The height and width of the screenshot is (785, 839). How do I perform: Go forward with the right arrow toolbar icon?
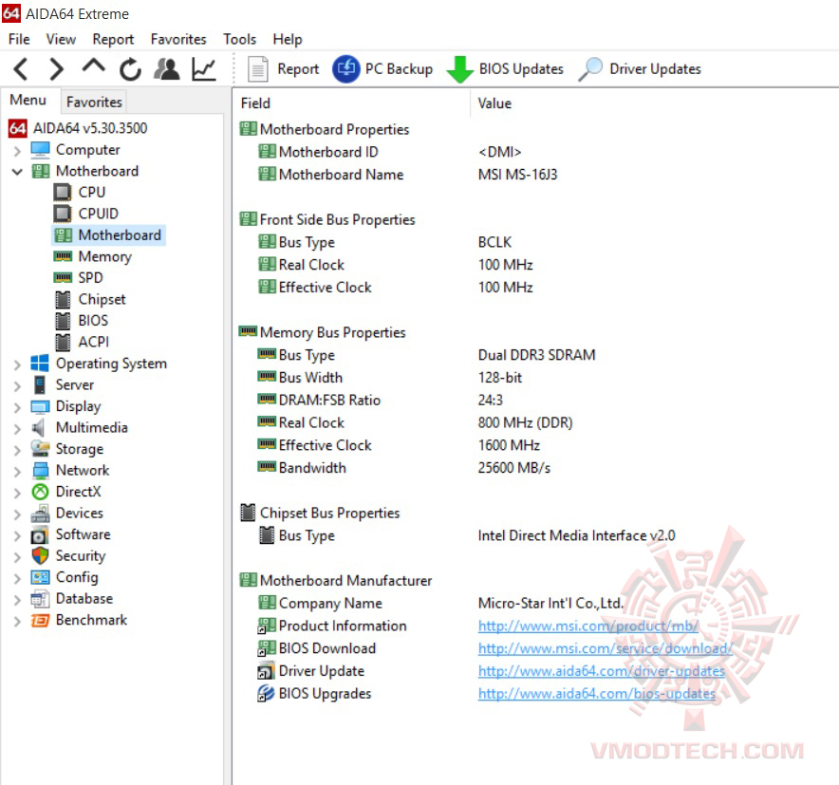pyautogui.click(x=57, y=69)
